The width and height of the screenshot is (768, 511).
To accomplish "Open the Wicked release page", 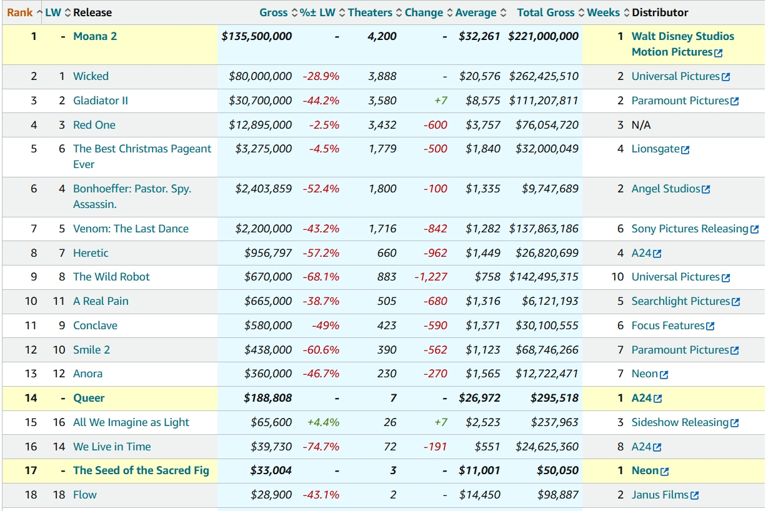I will pos(91,76).
